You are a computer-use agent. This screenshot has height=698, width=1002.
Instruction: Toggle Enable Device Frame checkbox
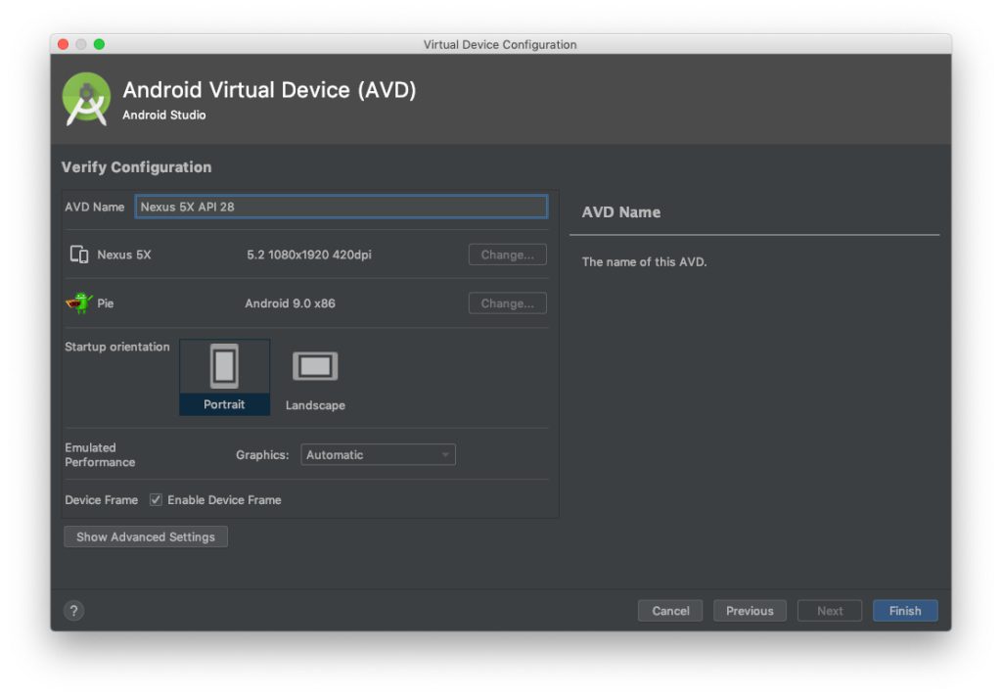pos(156,500)
